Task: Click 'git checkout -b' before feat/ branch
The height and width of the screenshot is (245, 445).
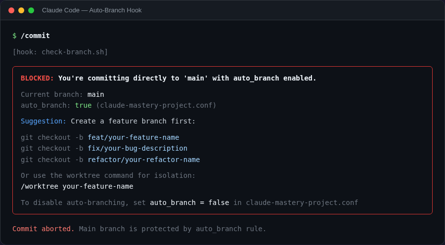Action: click(x=52, y=137)
